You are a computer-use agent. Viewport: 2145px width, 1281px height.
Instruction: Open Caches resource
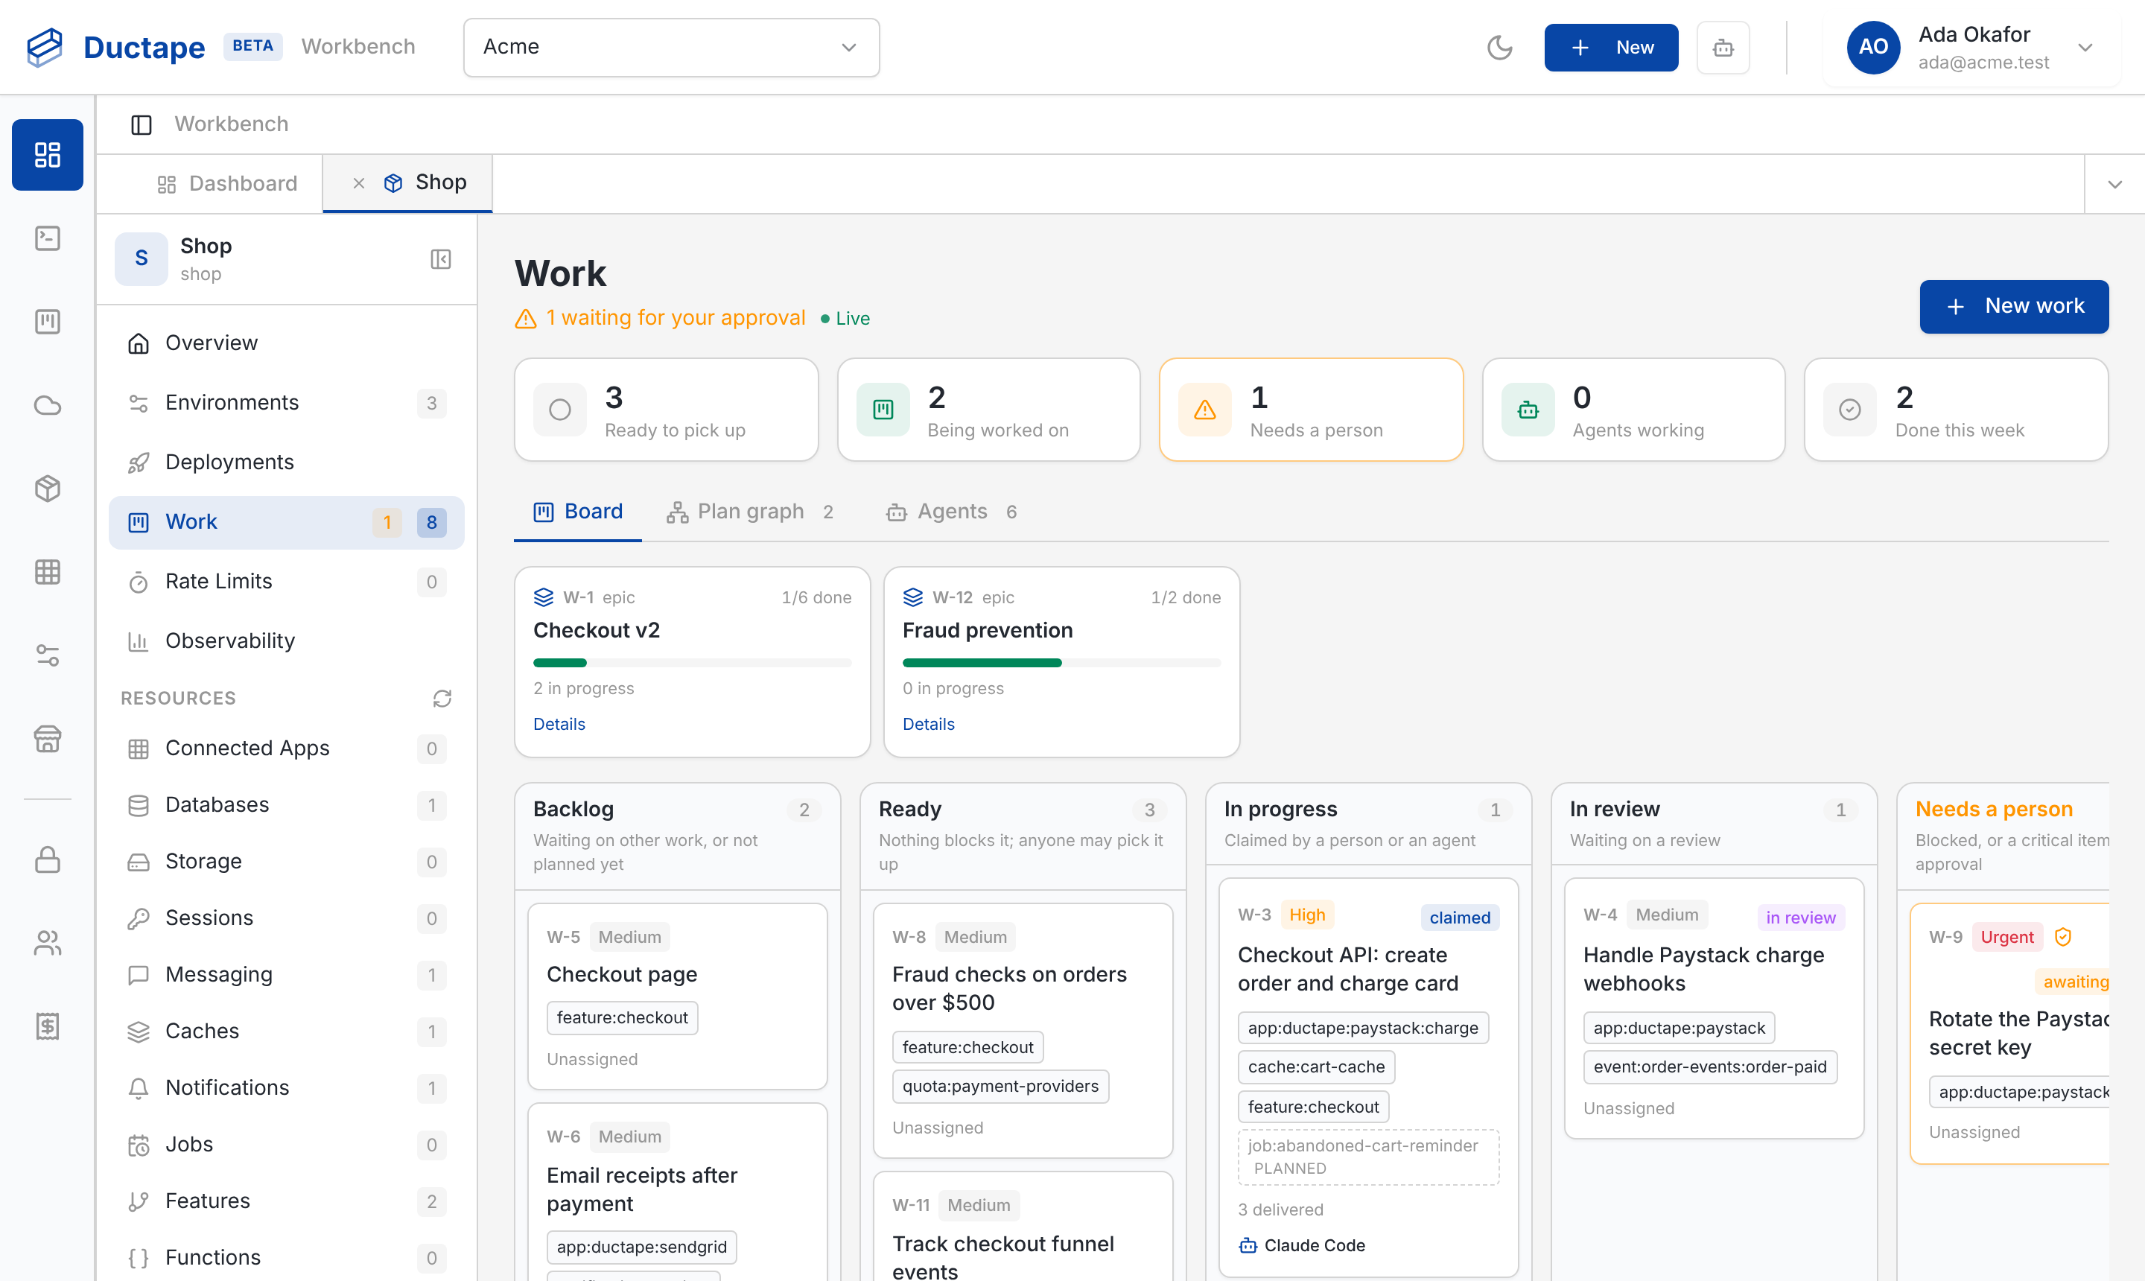pos(287,1032)
